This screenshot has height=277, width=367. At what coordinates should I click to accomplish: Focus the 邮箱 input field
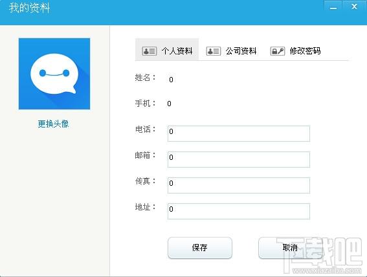[239, 160]
